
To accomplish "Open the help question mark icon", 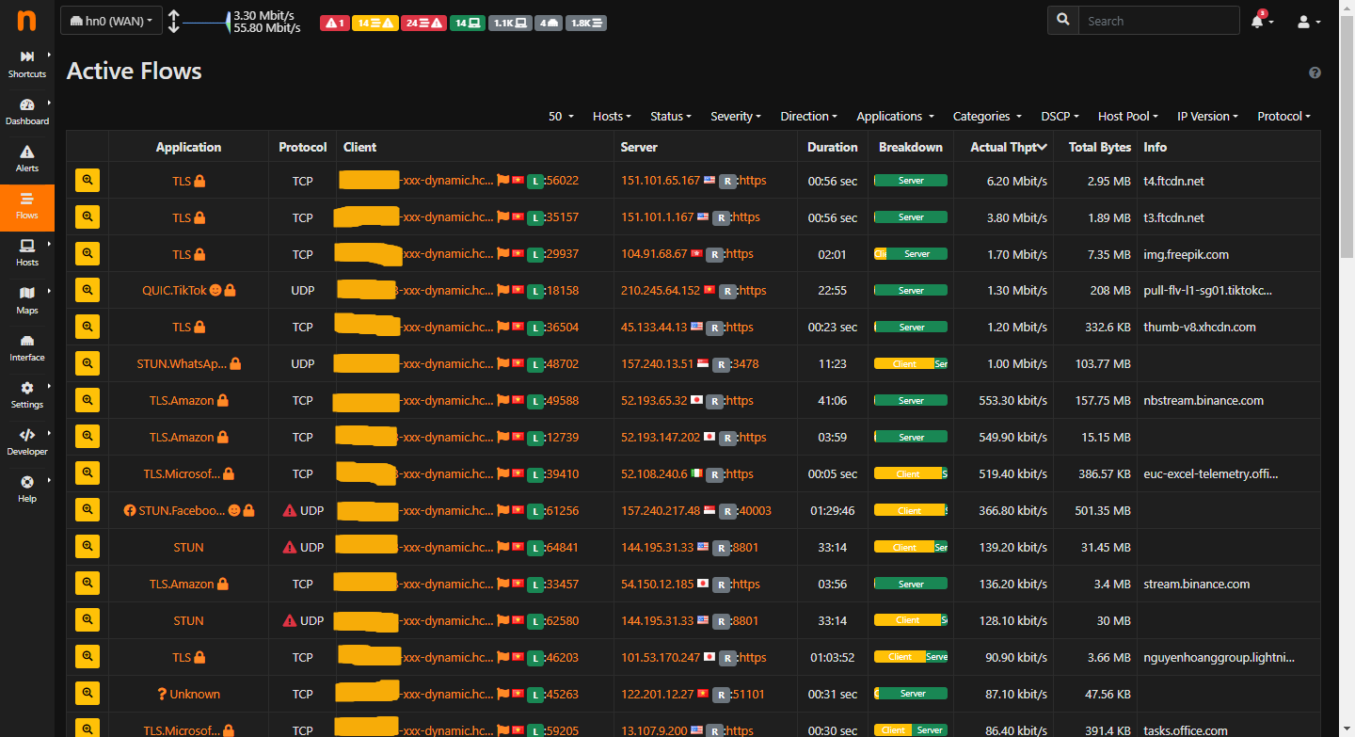I will 1315,72.
